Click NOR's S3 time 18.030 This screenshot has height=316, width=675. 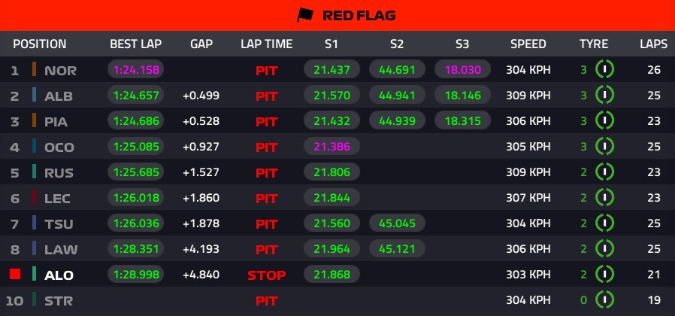tap(462, 71)
